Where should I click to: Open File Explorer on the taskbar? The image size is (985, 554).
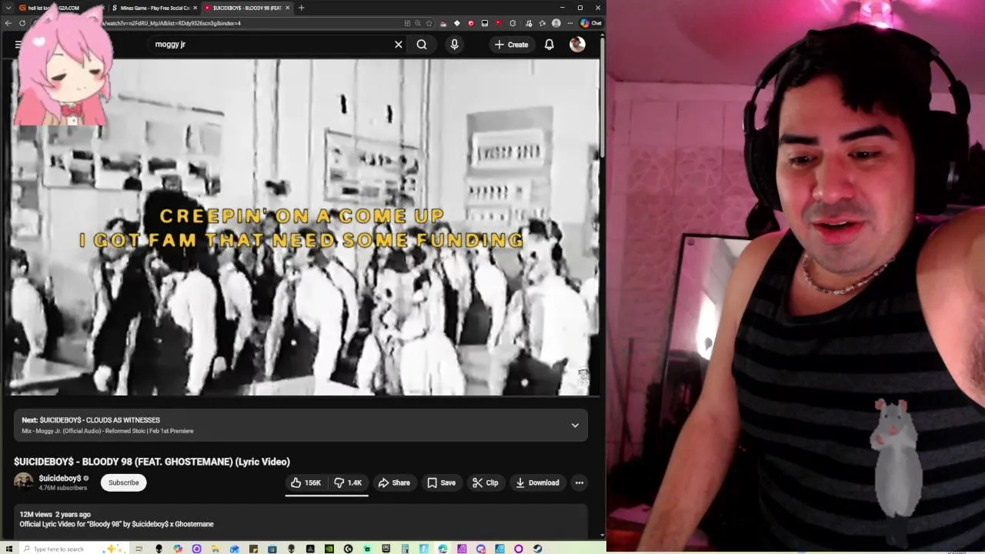click(215, 549)
